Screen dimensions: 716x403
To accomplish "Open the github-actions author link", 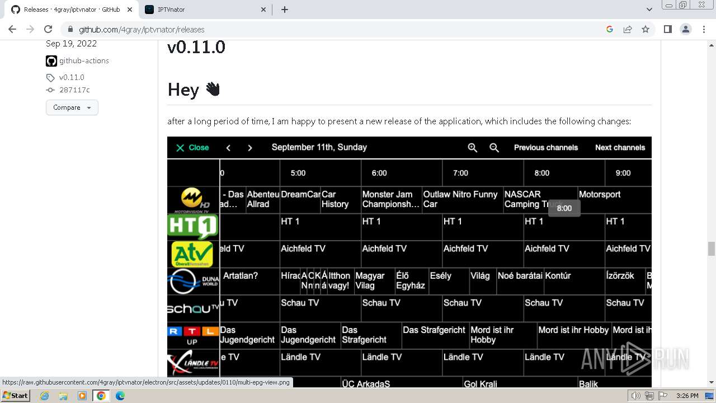I will pyautogui.click(x=84, y=60).
